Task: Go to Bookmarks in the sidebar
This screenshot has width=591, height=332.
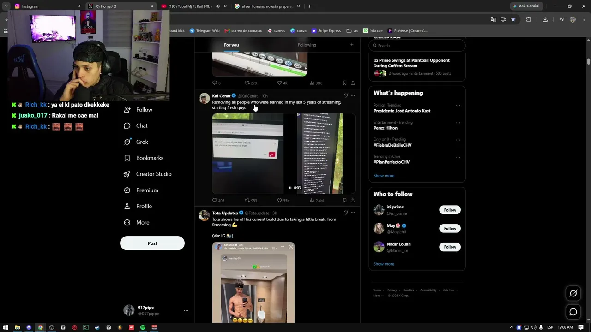Action: [144, 158]
